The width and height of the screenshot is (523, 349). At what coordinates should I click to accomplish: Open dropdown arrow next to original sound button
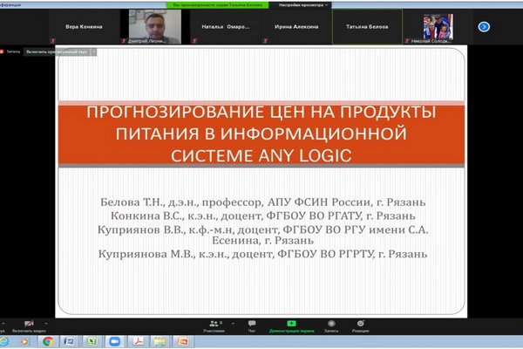(94, 51)
